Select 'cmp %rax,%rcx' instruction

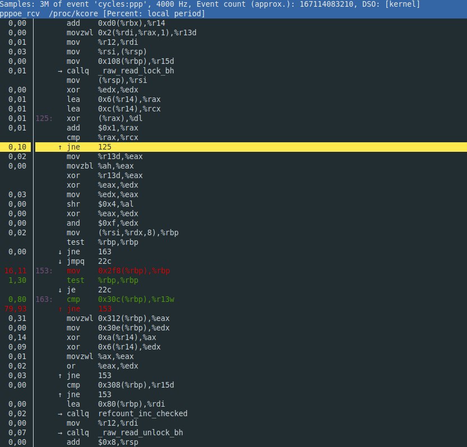[x=102, y=137]
